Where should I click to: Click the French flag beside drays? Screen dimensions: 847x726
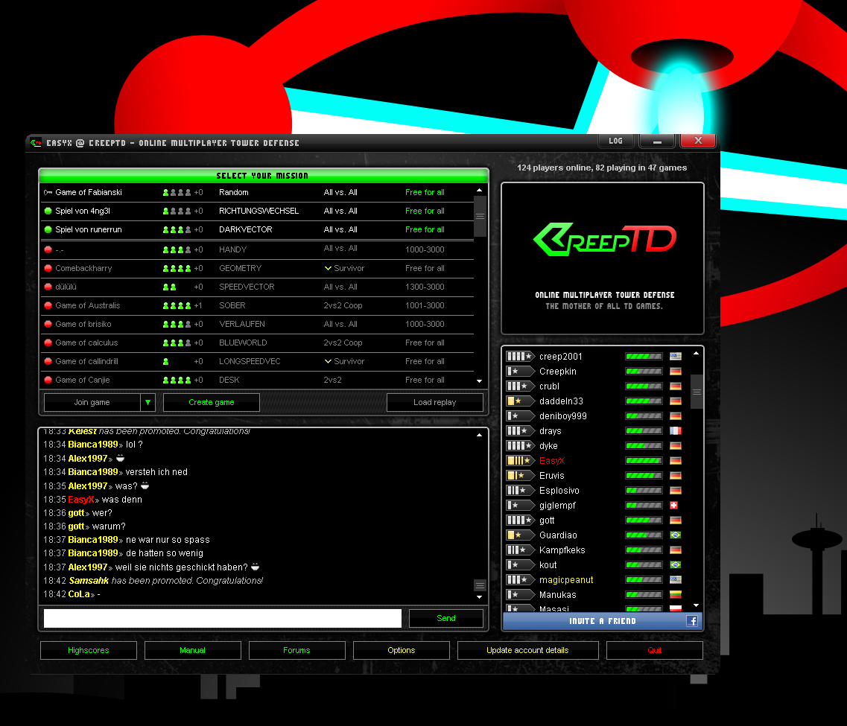coord(675,430)
